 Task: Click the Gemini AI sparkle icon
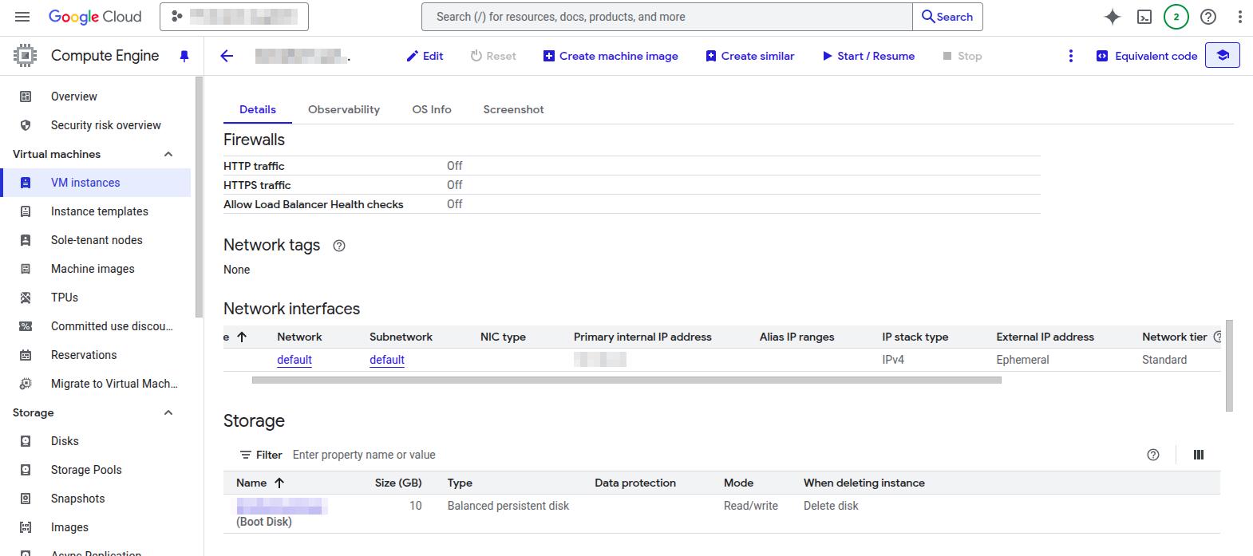tap(1112, 17)
